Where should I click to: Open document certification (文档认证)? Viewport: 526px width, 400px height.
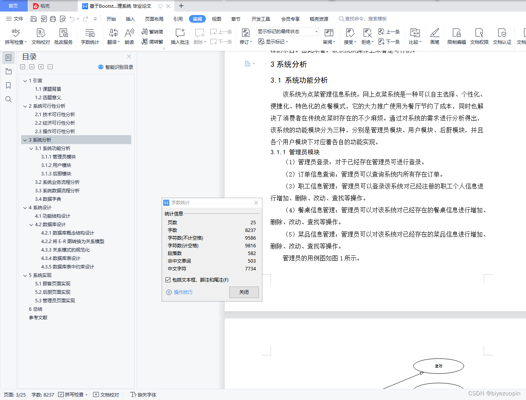coord(502,37)
